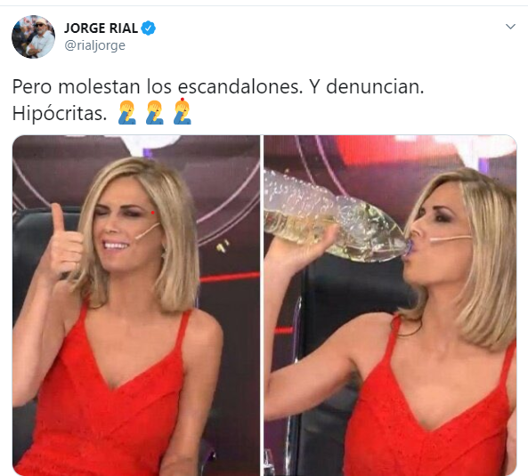This screenshot has width=528, height=476.
Task: Select the second facepalm emoji
Action: coord(155,113)
